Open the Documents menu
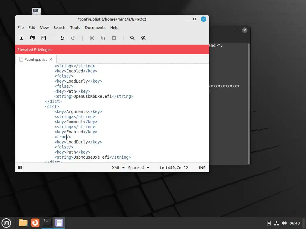Image resolution: width=306 pixels, height=229 pixels. (95, 27)
